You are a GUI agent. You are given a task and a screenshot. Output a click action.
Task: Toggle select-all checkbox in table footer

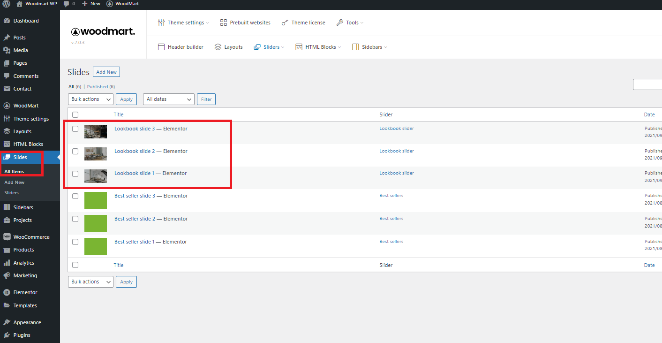pos(75,265)
